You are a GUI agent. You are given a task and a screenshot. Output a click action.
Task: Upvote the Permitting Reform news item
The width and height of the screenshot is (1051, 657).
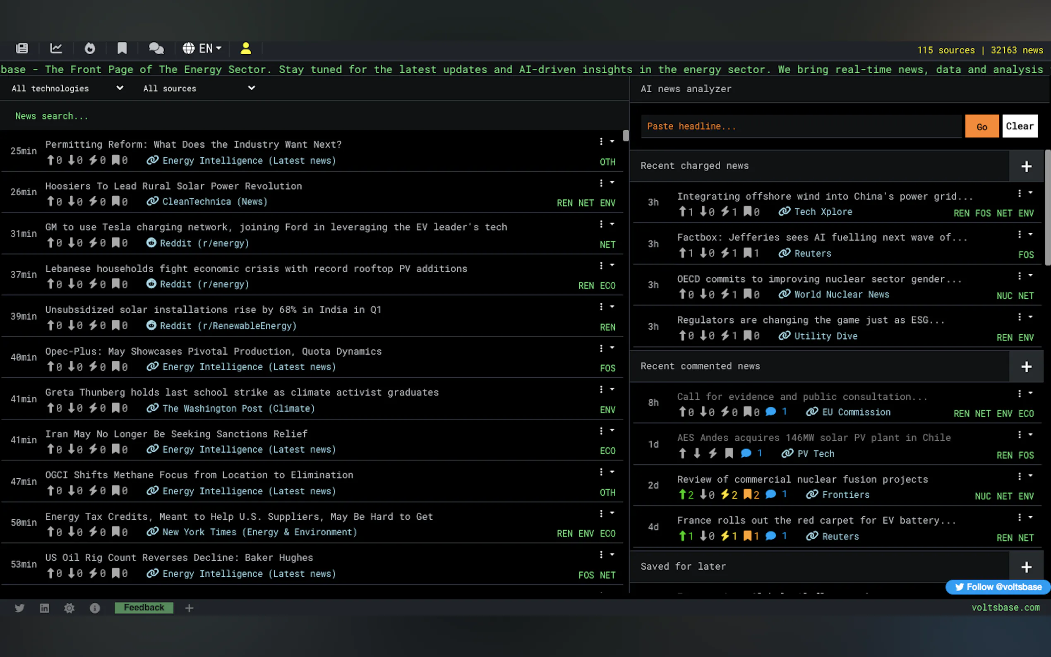click(x=51, y=161)
